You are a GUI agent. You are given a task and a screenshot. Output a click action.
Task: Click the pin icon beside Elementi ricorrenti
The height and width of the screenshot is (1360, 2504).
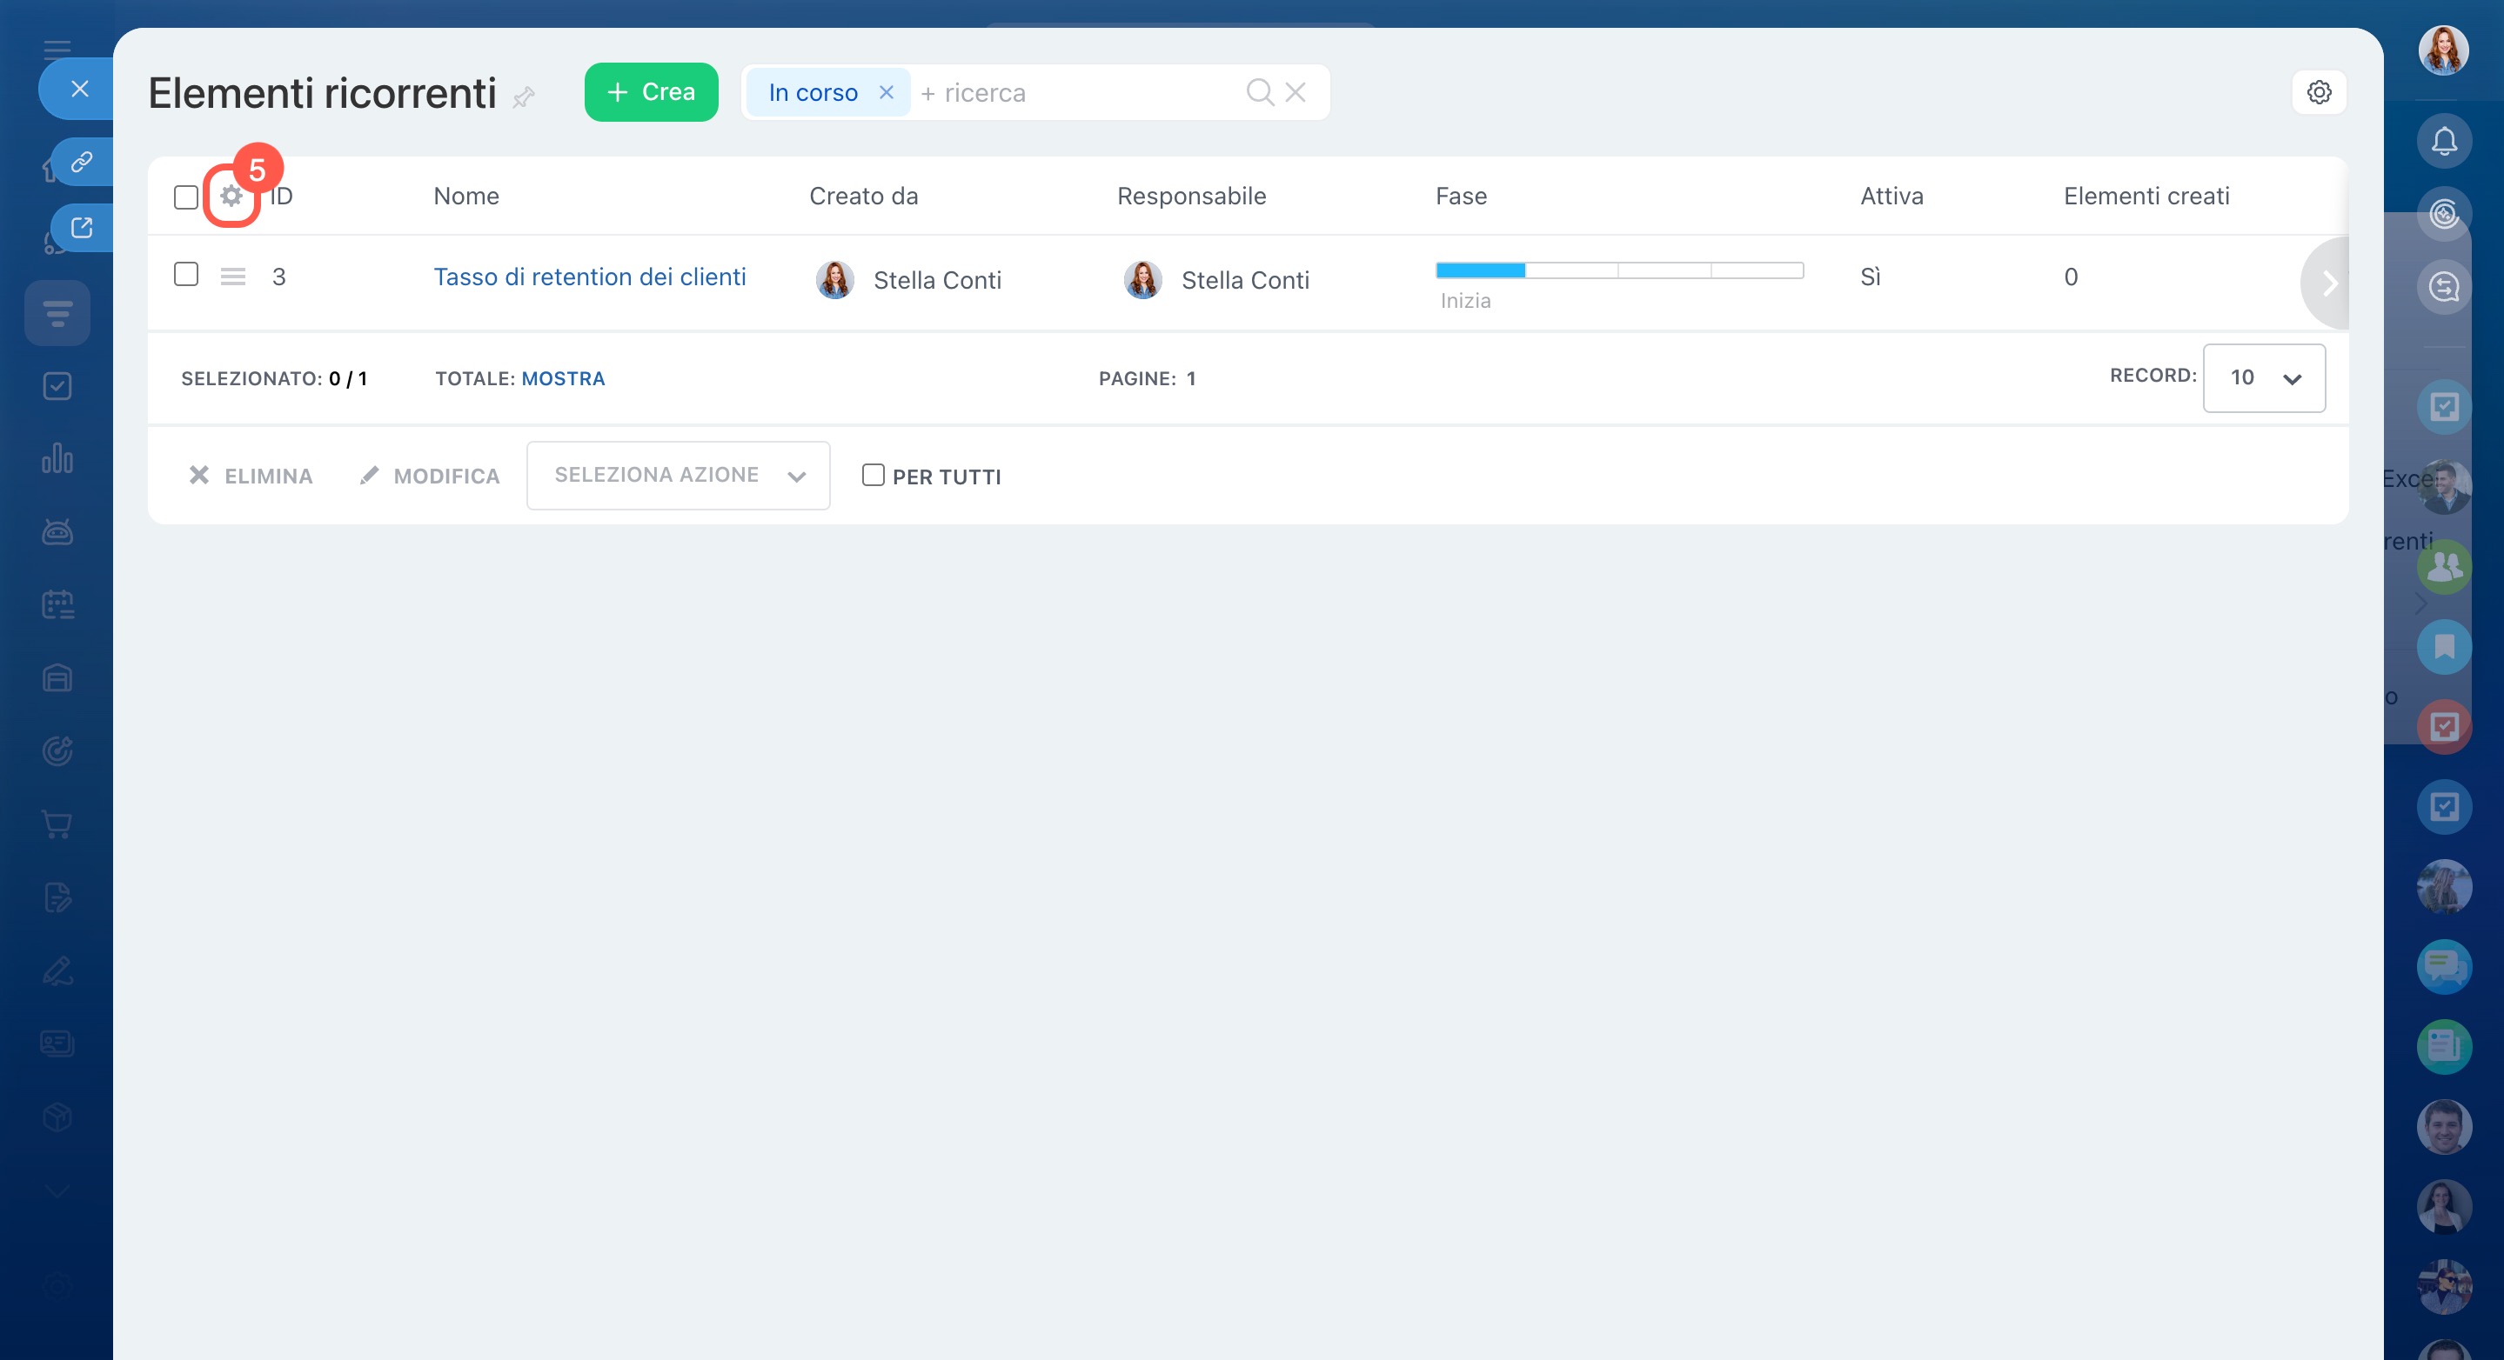pos(524,97)
